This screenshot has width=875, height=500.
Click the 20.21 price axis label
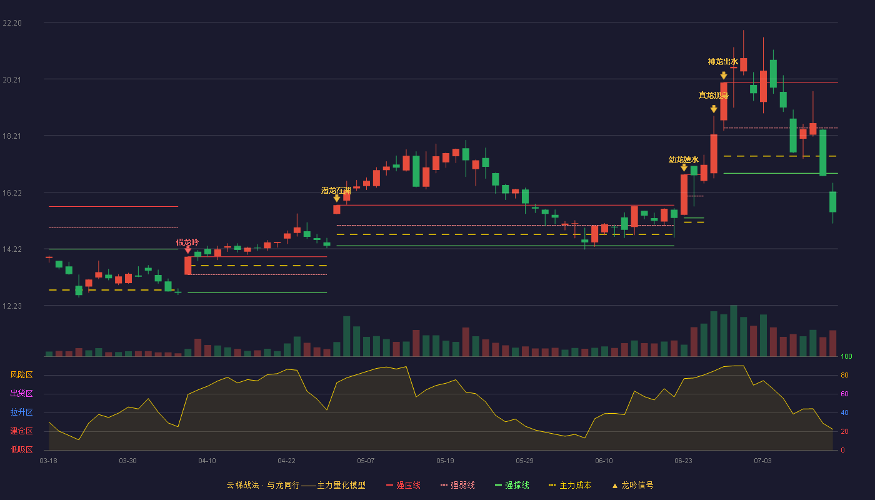pos(12,79)
